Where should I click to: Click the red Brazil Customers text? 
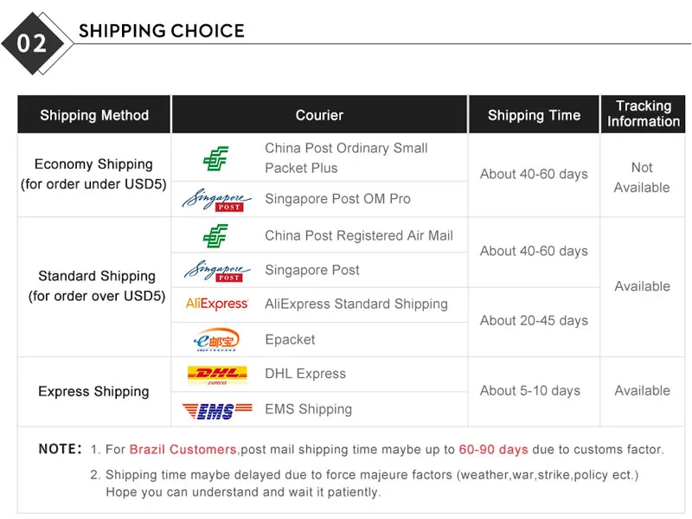tap(183, 449)
